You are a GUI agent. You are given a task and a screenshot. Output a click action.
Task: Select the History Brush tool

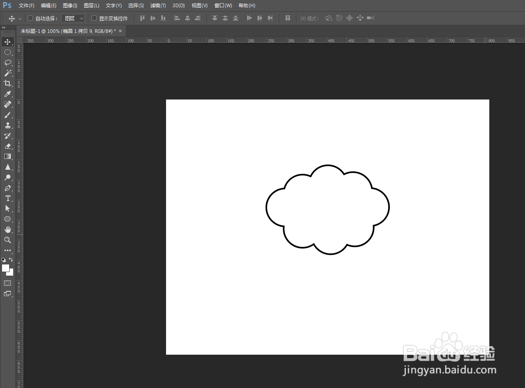(x=8, y=136)
